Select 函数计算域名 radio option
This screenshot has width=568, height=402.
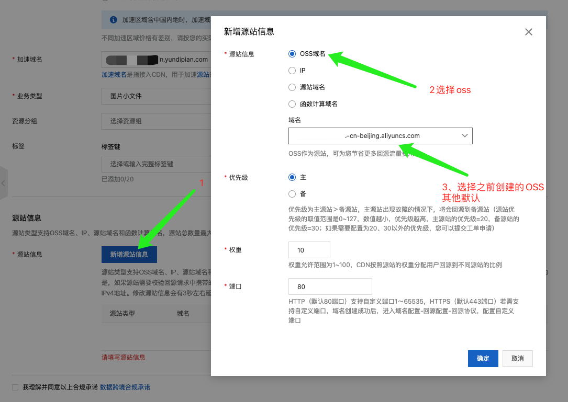(292, 104)
